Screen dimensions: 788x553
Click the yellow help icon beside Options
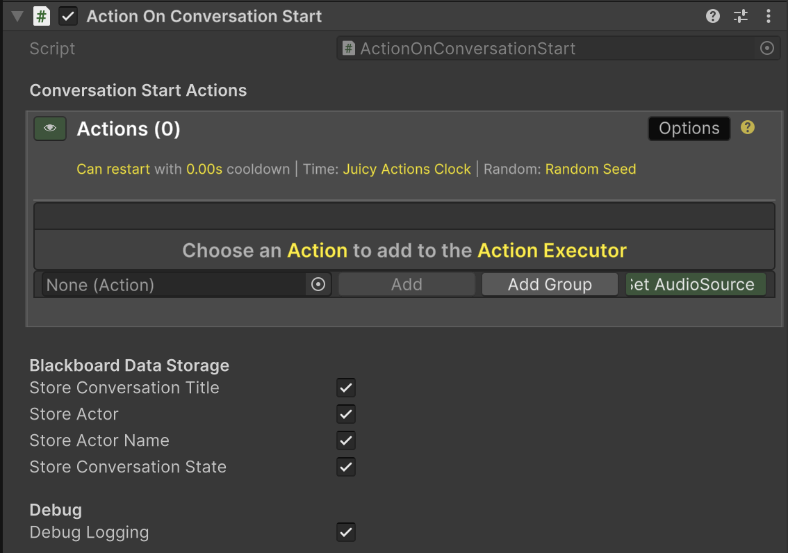pyautogui.click(x=748, y=128)
